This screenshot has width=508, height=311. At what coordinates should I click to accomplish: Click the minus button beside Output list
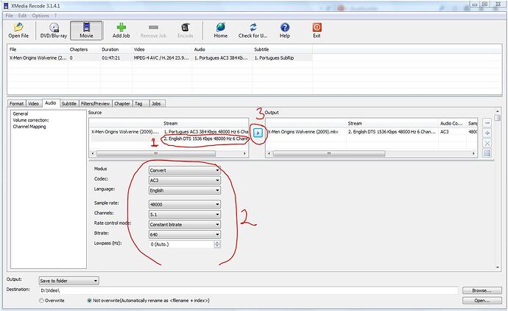point(487,123)
